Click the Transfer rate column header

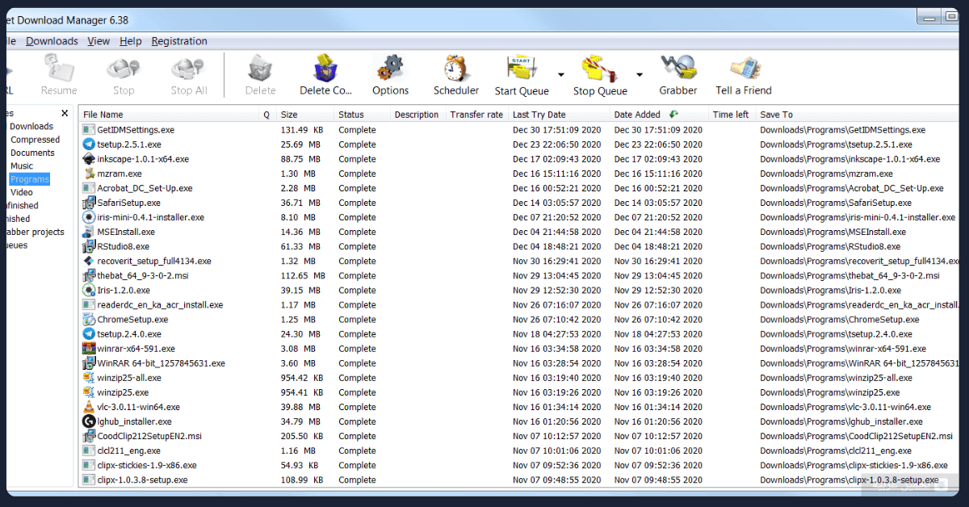coord(476,115)
